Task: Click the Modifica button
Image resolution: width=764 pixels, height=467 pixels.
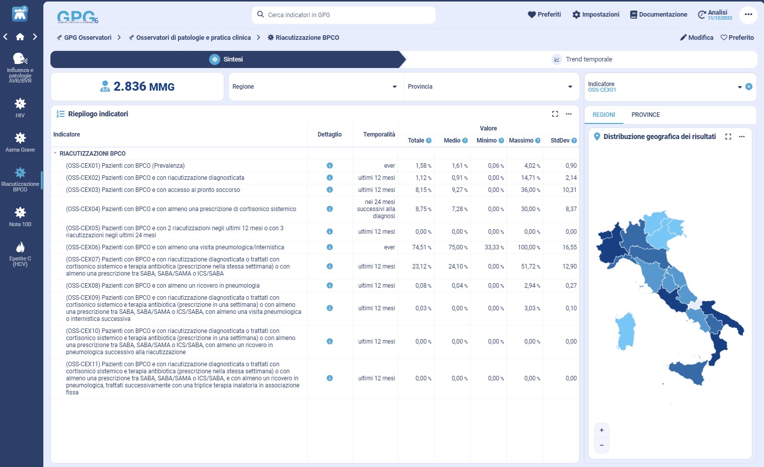Action: 696,38
